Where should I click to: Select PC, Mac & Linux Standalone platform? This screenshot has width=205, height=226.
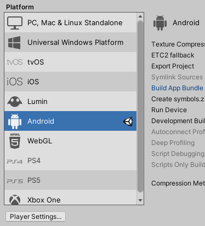coord(70,22)
